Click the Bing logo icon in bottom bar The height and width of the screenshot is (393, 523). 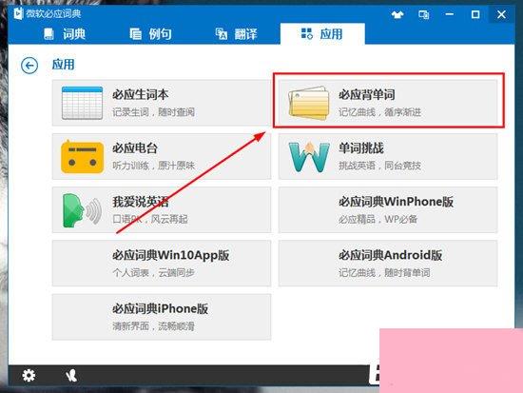point(71,376)
